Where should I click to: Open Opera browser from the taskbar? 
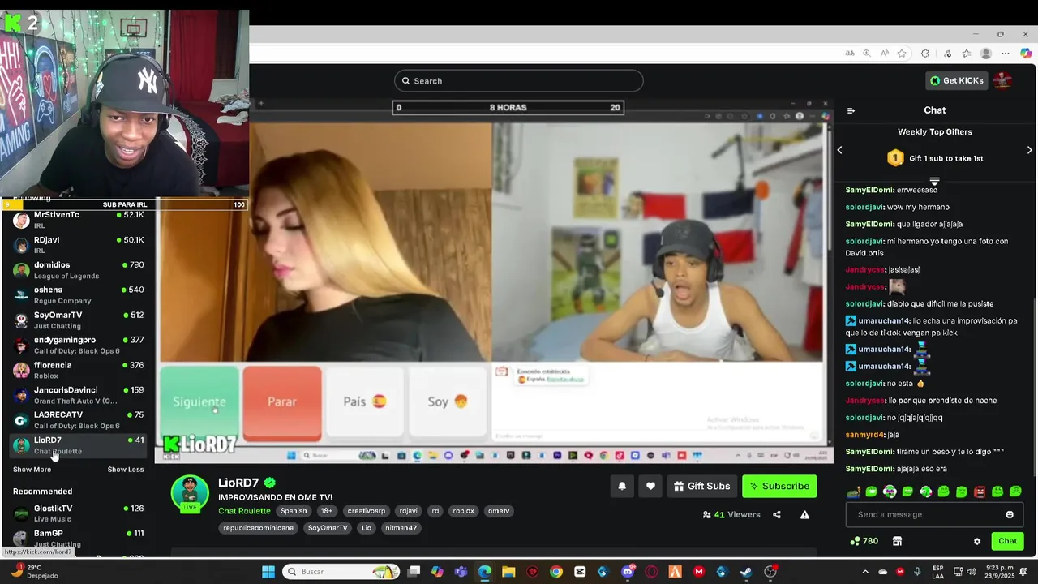pyautogui.click(x=651, y=572)
